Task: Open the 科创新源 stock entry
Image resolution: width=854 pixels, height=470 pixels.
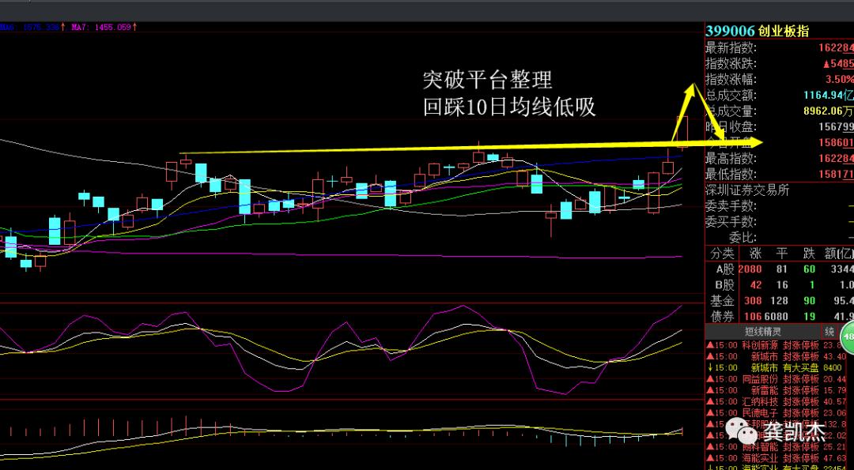Action: (759, 345)
